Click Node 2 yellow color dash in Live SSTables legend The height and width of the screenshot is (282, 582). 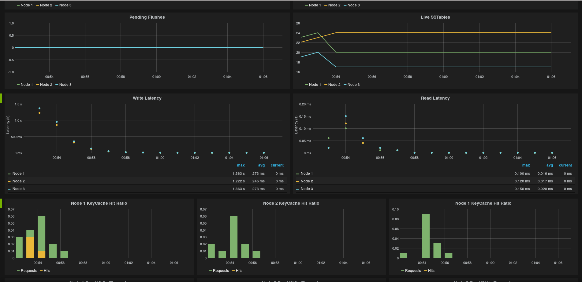click(x=326, y=85)
